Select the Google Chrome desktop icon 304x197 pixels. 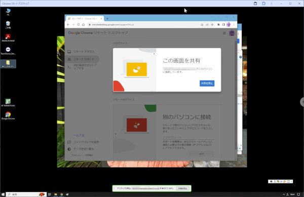(x=8, y=115)
